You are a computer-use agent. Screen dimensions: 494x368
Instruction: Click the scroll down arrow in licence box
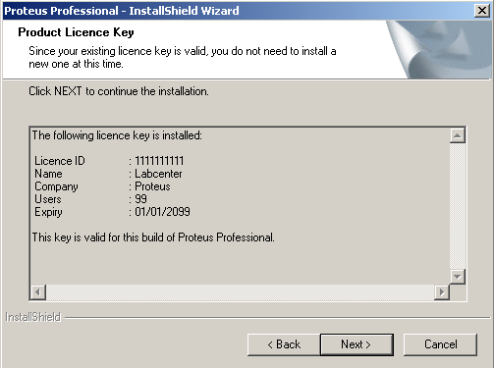pyautogui.click(x=458, y=277)
